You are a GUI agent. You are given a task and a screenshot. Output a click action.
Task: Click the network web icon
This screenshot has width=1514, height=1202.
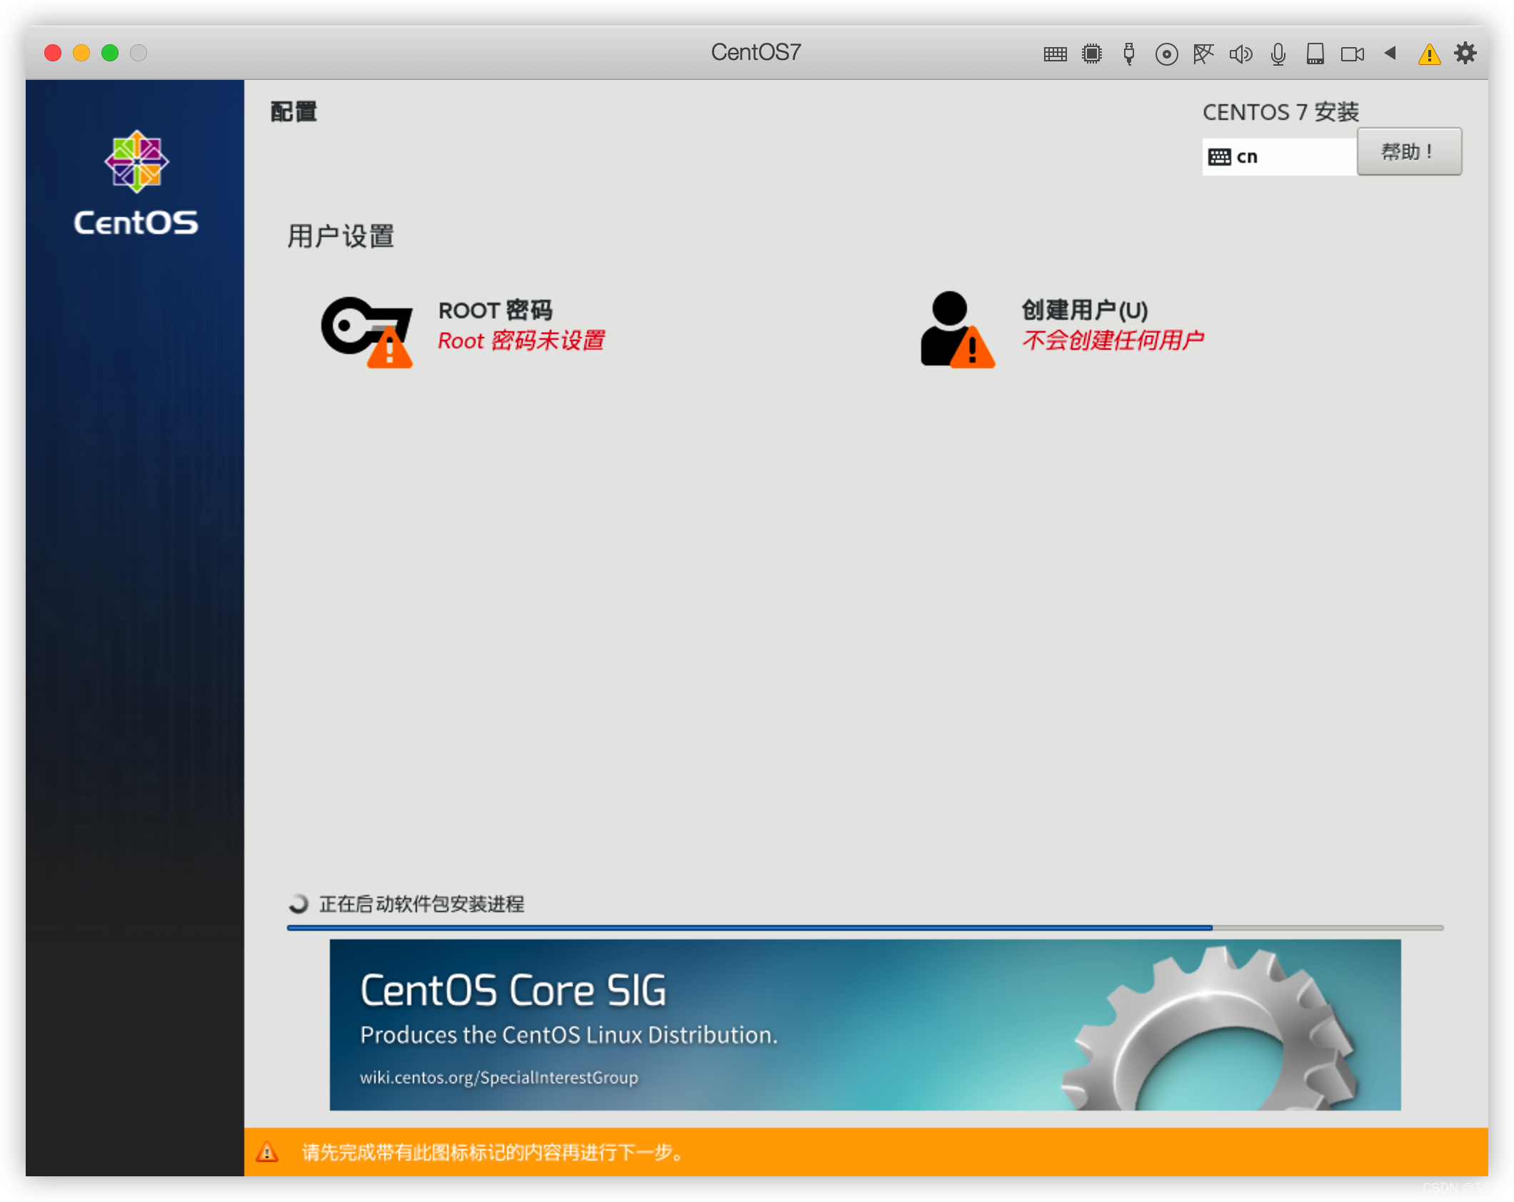[1203, 54]
